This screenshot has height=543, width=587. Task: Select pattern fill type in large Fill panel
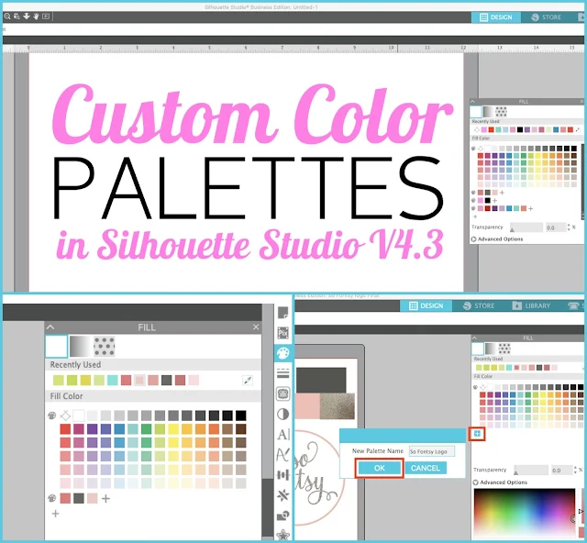click(104, 346)
